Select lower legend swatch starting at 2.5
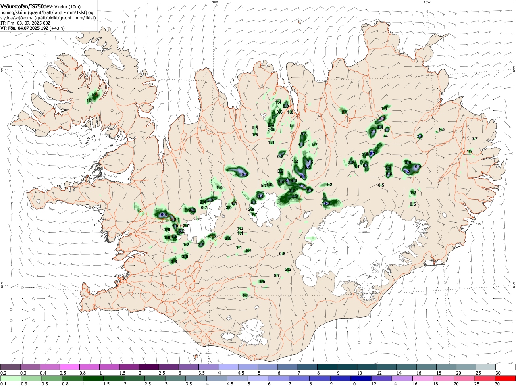 point(154,378)
